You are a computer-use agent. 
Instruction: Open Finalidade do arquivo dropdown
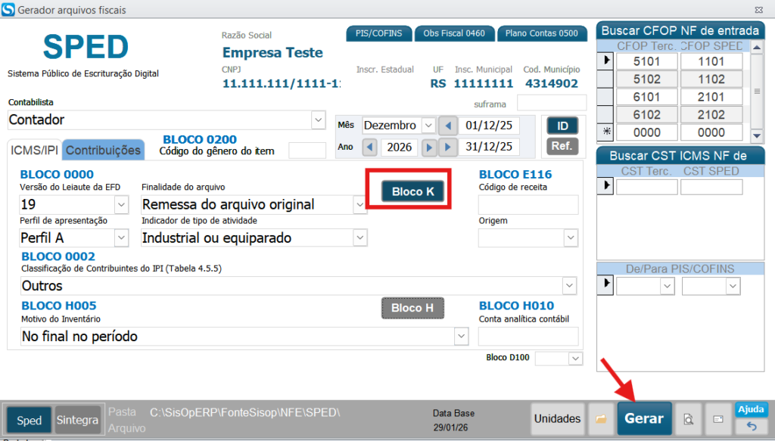coord(359,204)
